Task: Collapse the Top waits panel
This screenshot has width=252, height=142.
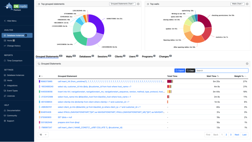Action: (x=247, y=4)
